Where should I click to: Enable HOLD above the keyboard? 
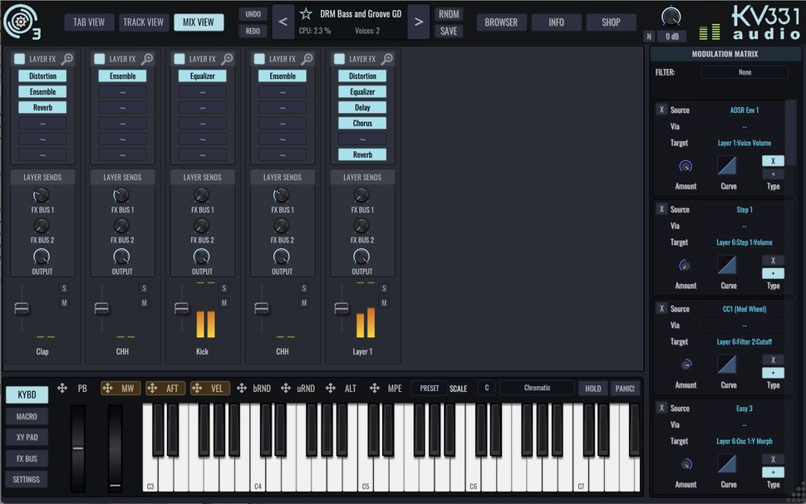[x=592, y=388]
